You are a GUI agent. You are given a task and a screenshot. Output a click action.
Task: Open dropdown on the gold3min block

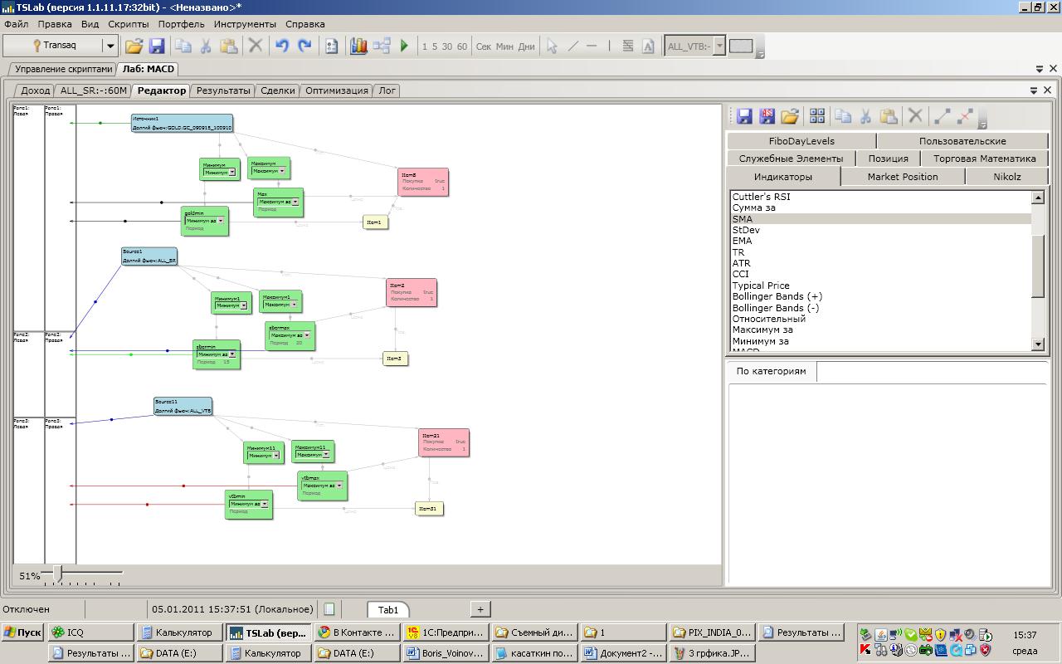pyautogui.click(x=221, y=221)
